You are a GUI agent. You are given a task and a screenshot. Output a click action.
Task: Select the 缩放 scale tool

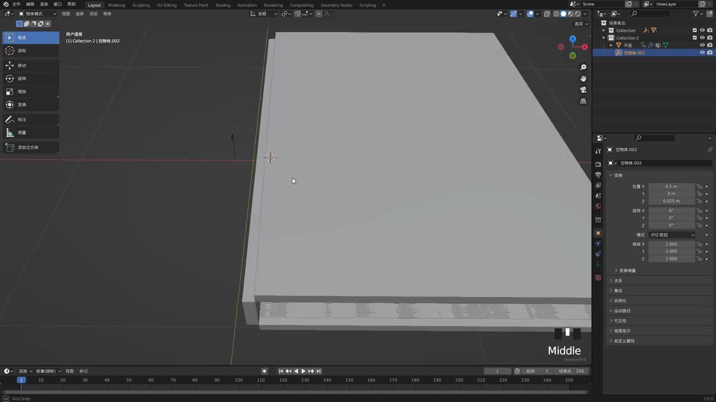click(31, 92)
